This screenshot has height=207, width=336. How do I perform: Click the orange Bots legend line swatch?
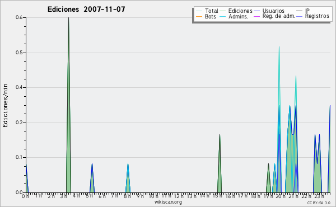pos(199,16)
